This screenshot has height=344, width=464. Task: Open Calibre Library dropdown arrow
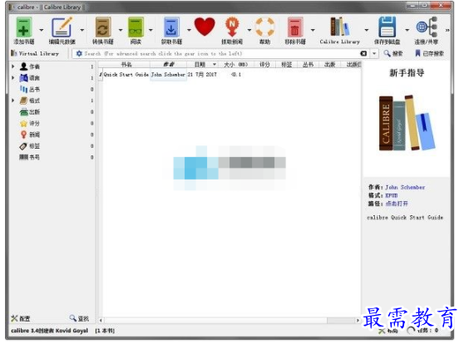pos(367,30)
